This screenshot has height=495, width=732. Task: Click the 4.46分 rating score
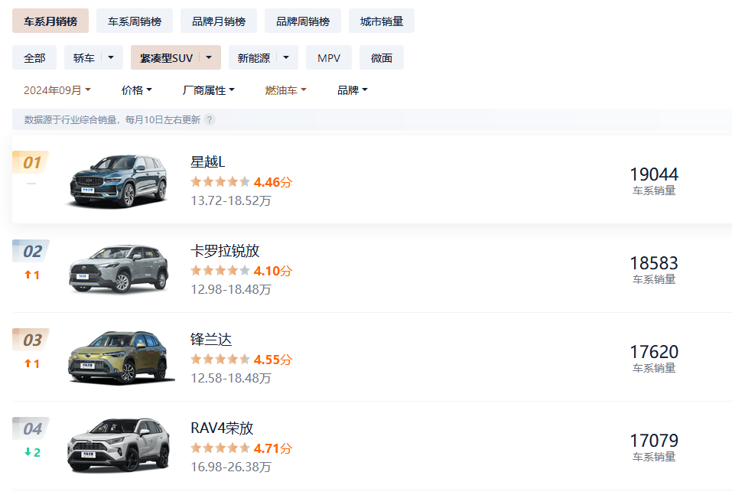tap(272, 182)
